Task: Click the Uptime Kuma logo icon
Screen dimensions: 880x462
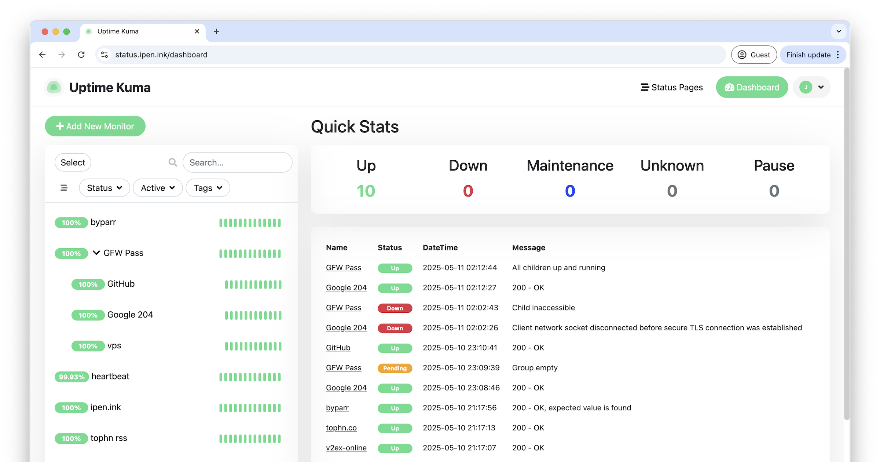Action: pos(54,88)
